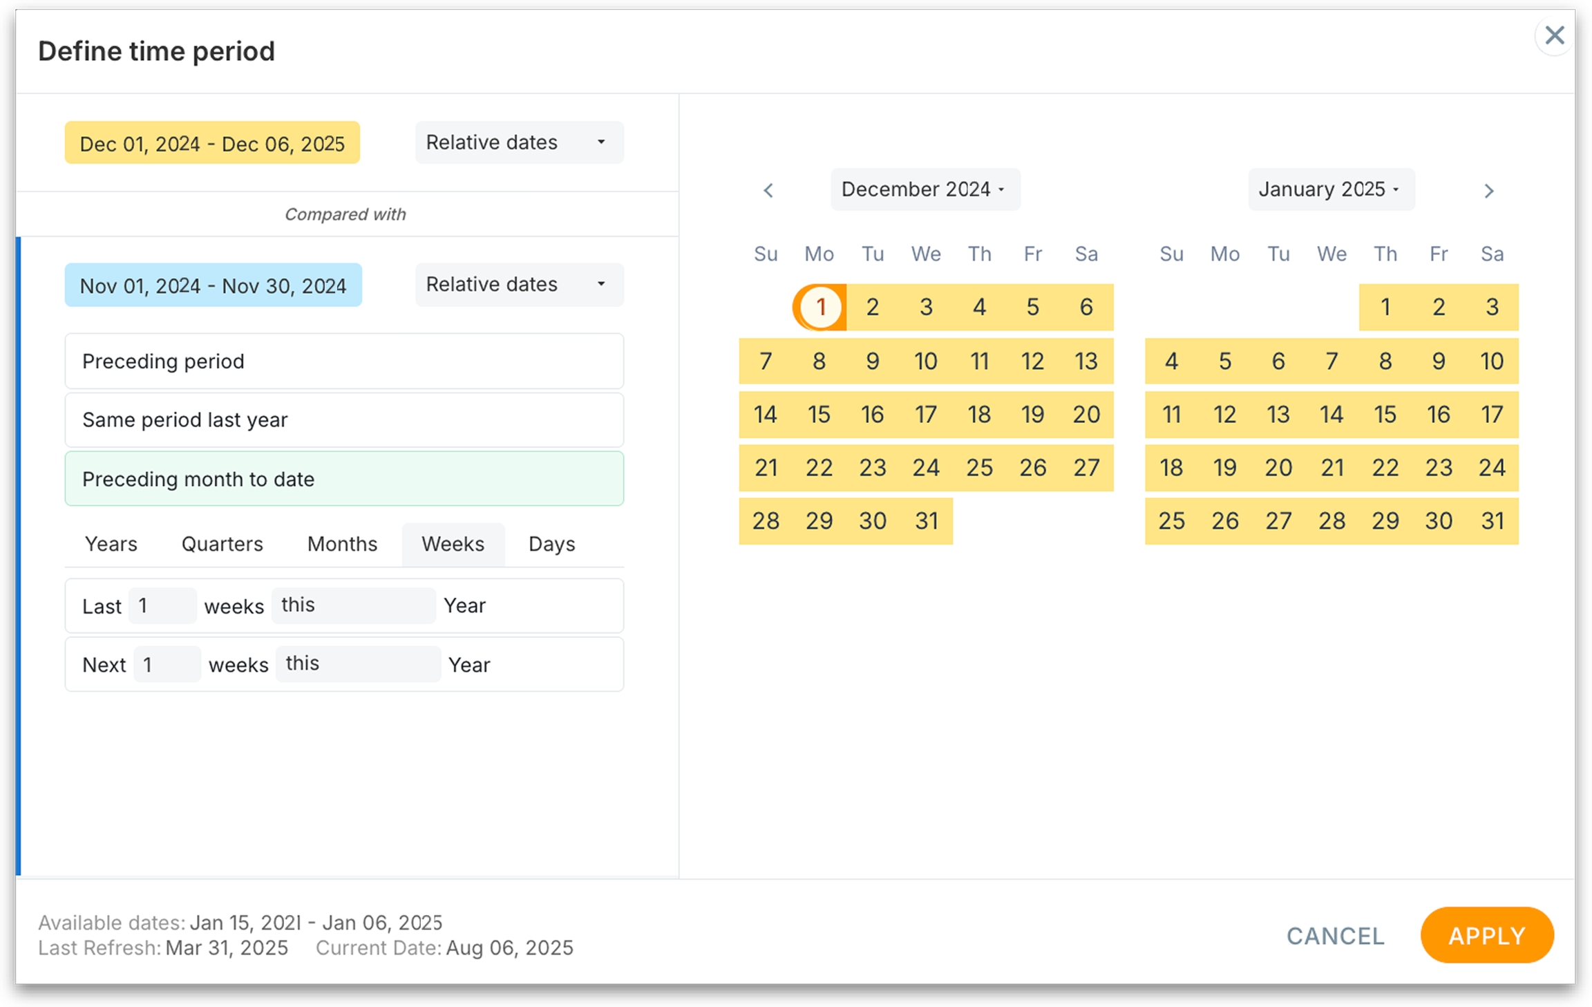Screen dimensions: 1592x1007
Task: Click the Cancel button
Action: pos(1335,936)
